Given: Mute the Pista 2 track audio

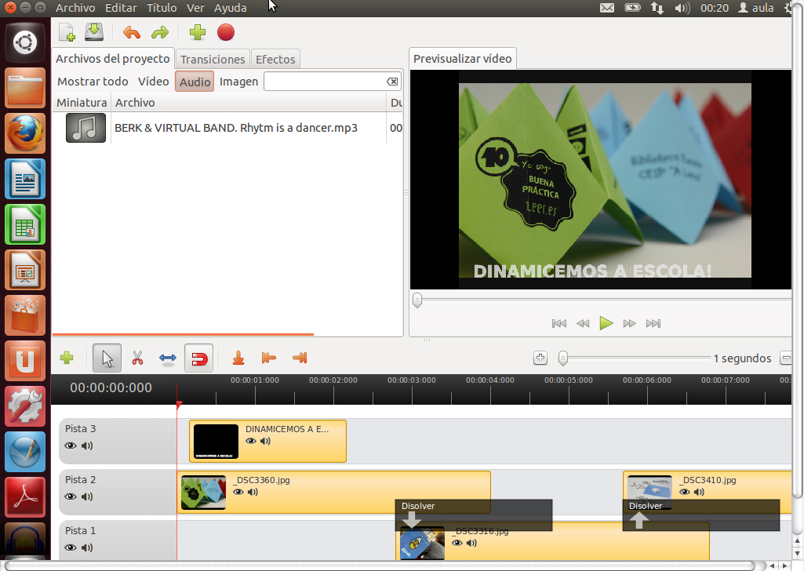Looking at the screenshot, I should click(87, 496).
